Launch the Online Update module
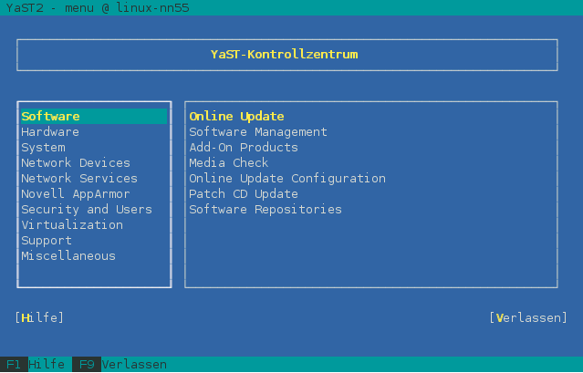Screen dimensions: 583x373 tap(236, 117)
